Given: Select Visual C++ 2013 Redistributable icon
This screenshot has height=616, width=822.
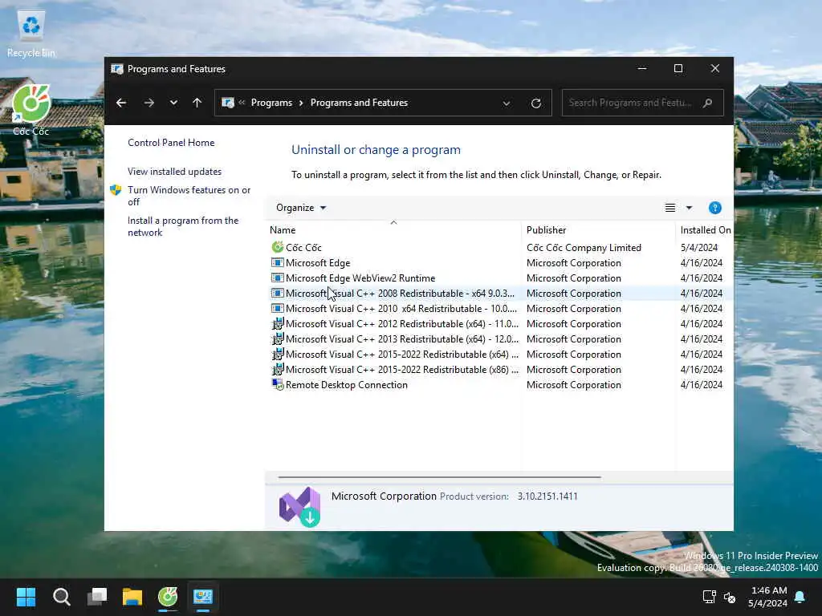Looking at the screenshot, I should point(277,339).
